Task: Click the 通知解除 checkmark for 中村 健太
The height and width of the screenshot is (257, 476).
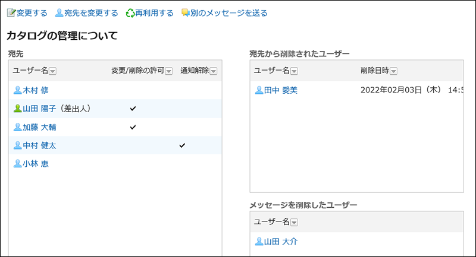Action: (182, 145)
